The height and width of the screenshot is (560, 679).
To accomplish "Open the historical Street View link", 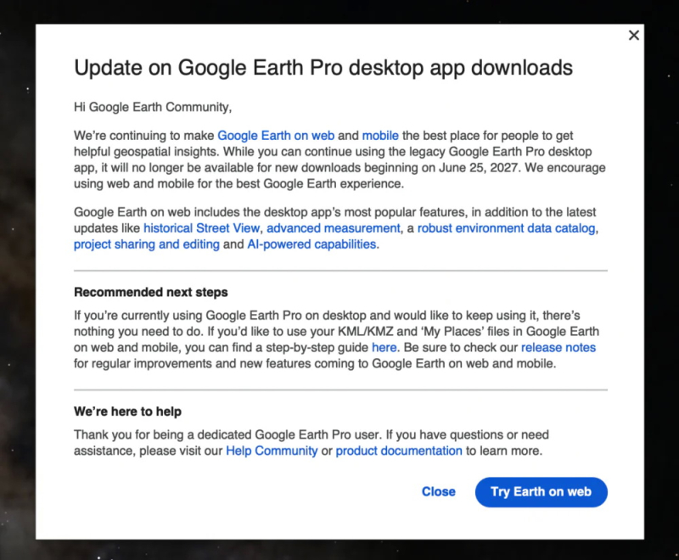I will pos(202,228).
